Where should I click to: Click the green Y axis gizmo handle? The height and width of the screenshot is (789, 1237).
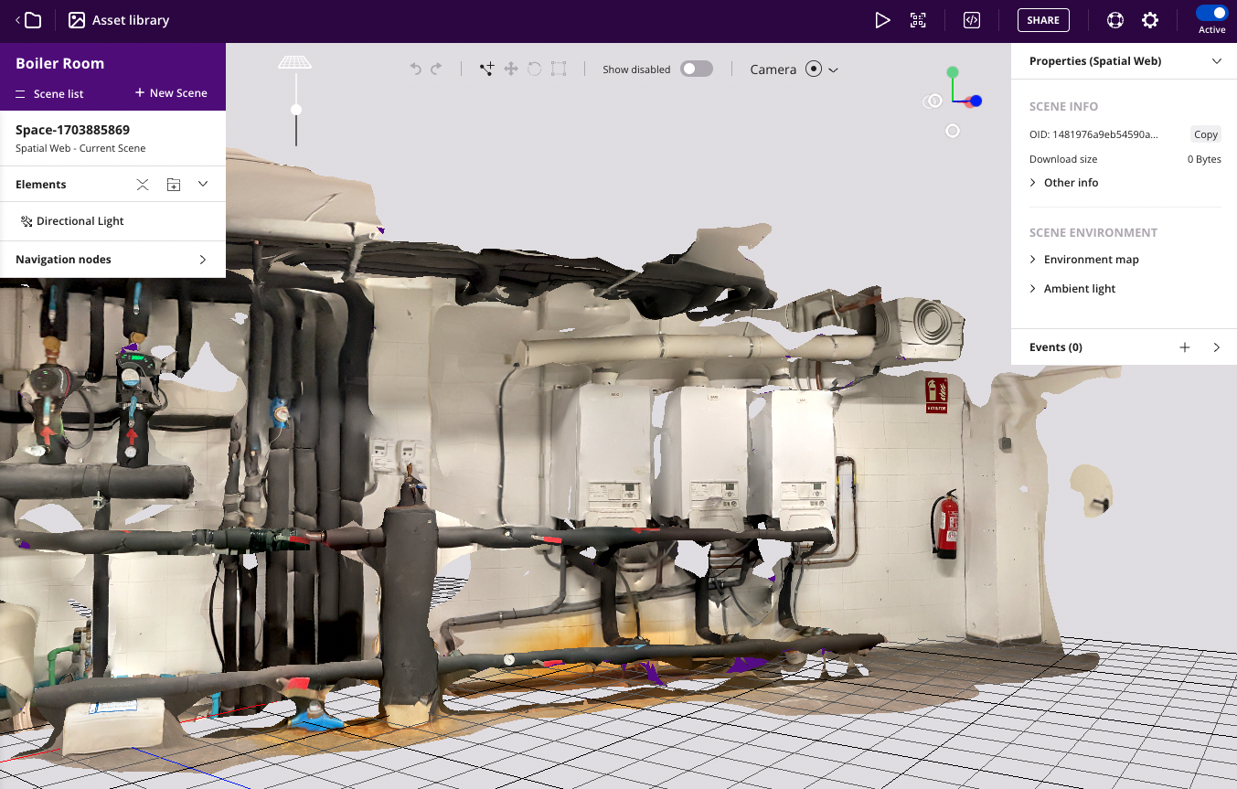click(x=953, y=72)
